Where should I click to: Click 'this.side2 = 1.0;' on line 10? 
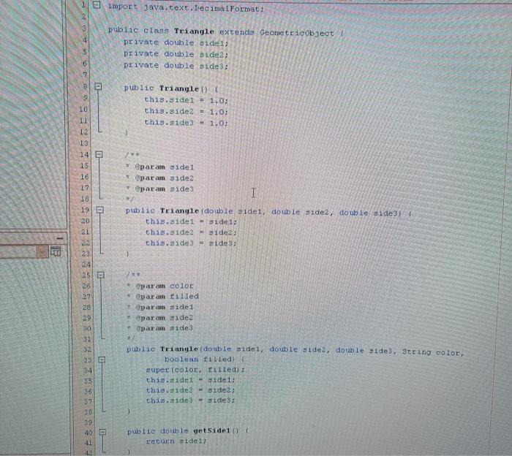tap(186, 112)
